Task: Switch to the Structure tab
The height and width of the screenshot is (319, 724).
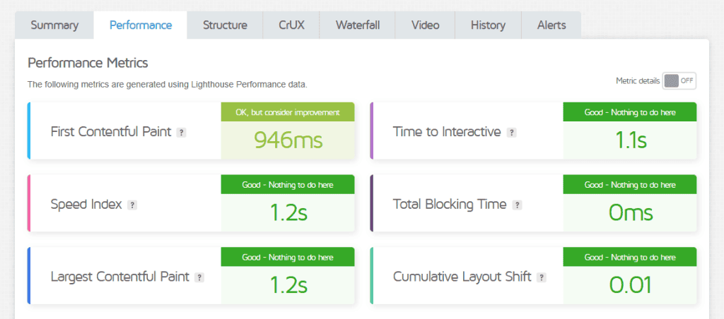Action: coord(225,25)
